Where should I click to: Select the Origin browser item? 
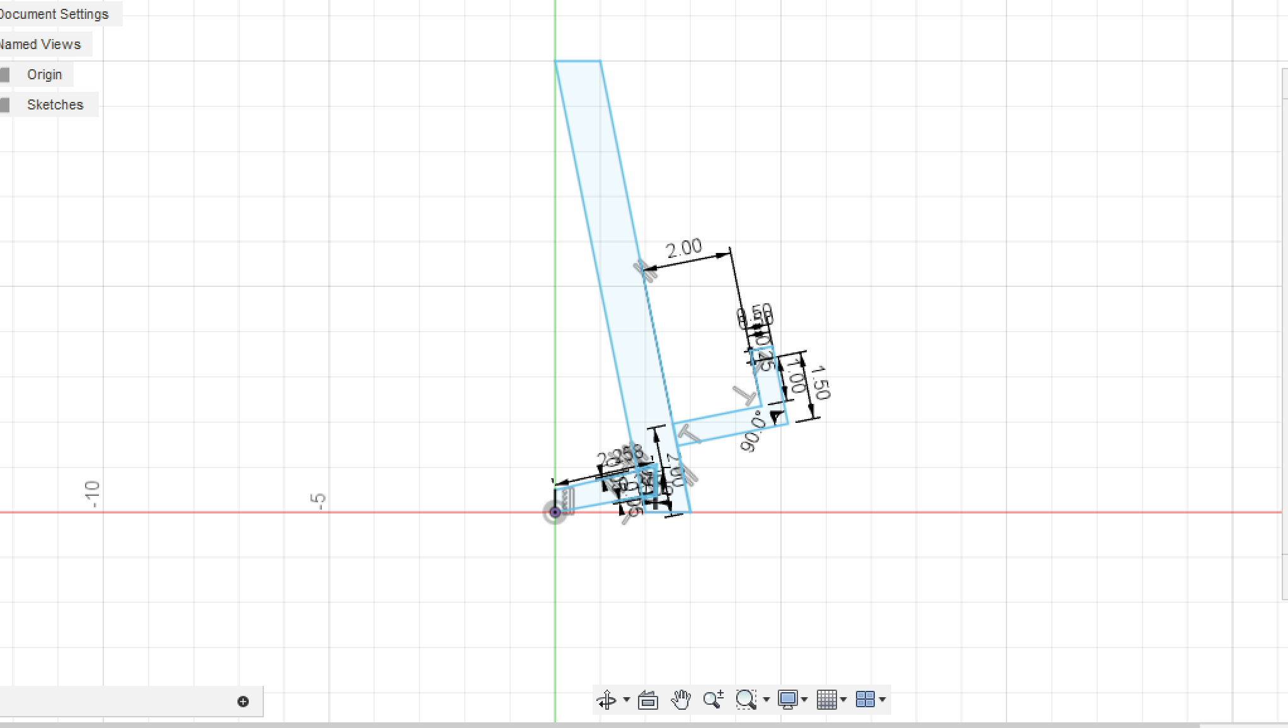pyautogui.click(x=44, y=74)
